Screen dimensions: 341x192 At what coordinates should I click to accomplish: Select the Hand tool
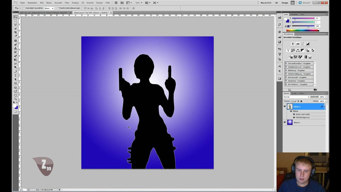pos(15,95)
